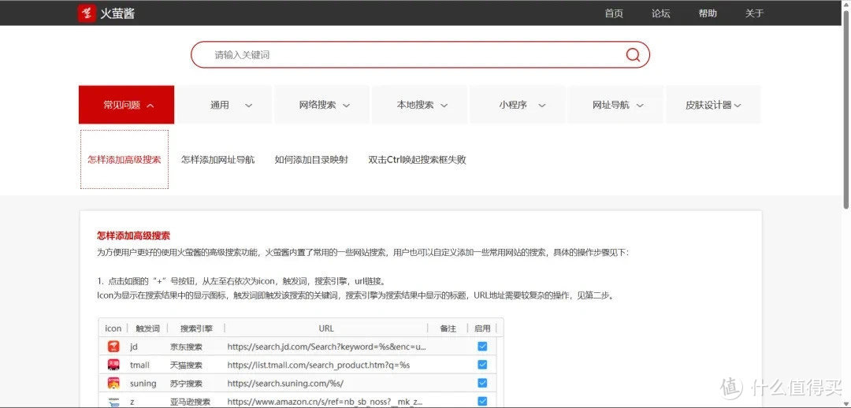Expand the 通用 dropdown chevron

pos(248,106)
